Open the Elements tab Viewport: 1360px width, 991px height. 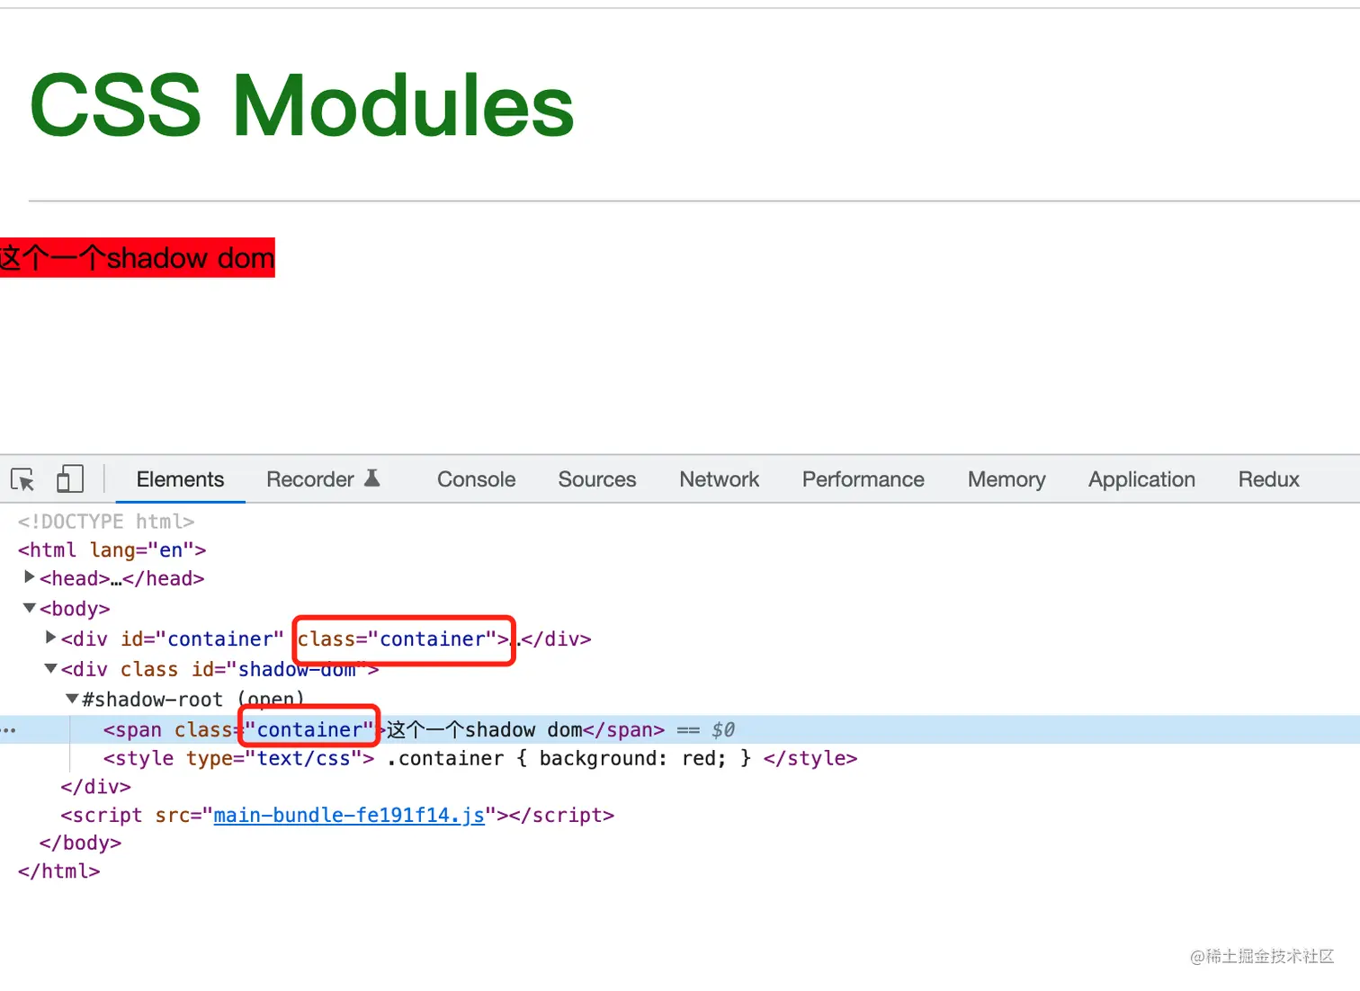tap(180, 479)
